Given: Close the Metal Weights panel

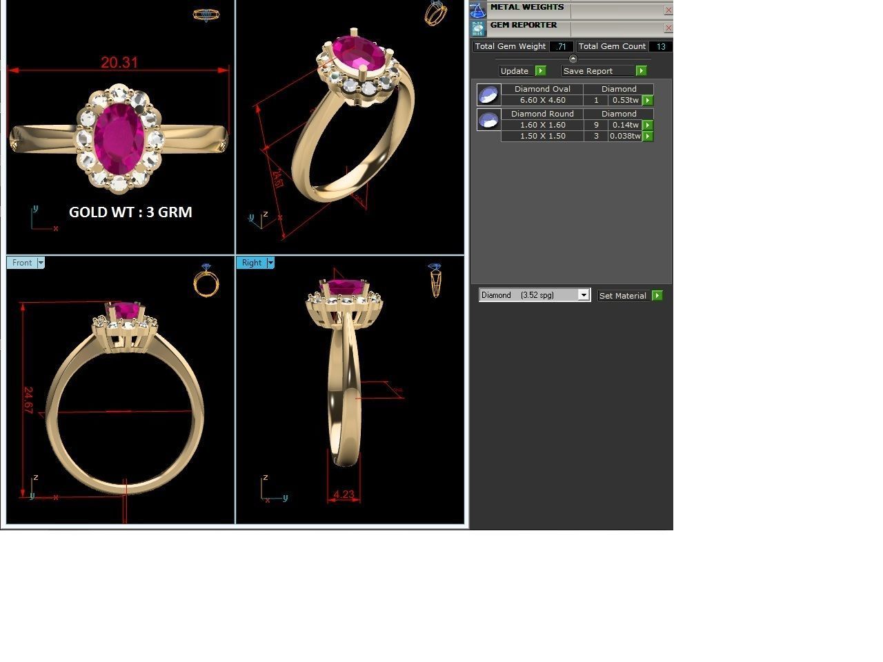Looking at the screenshot, I should point(668,10).
